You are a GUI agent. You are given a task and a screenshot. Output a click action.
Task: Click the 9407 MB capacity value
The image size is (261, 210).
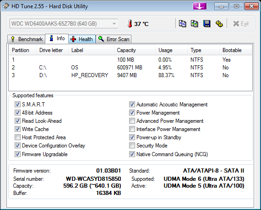pyautogui.click(x=127, y=75)
